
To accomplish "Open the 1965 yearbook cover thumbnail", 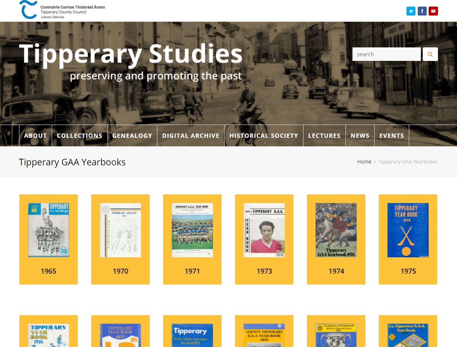I will tap(49, 230).
